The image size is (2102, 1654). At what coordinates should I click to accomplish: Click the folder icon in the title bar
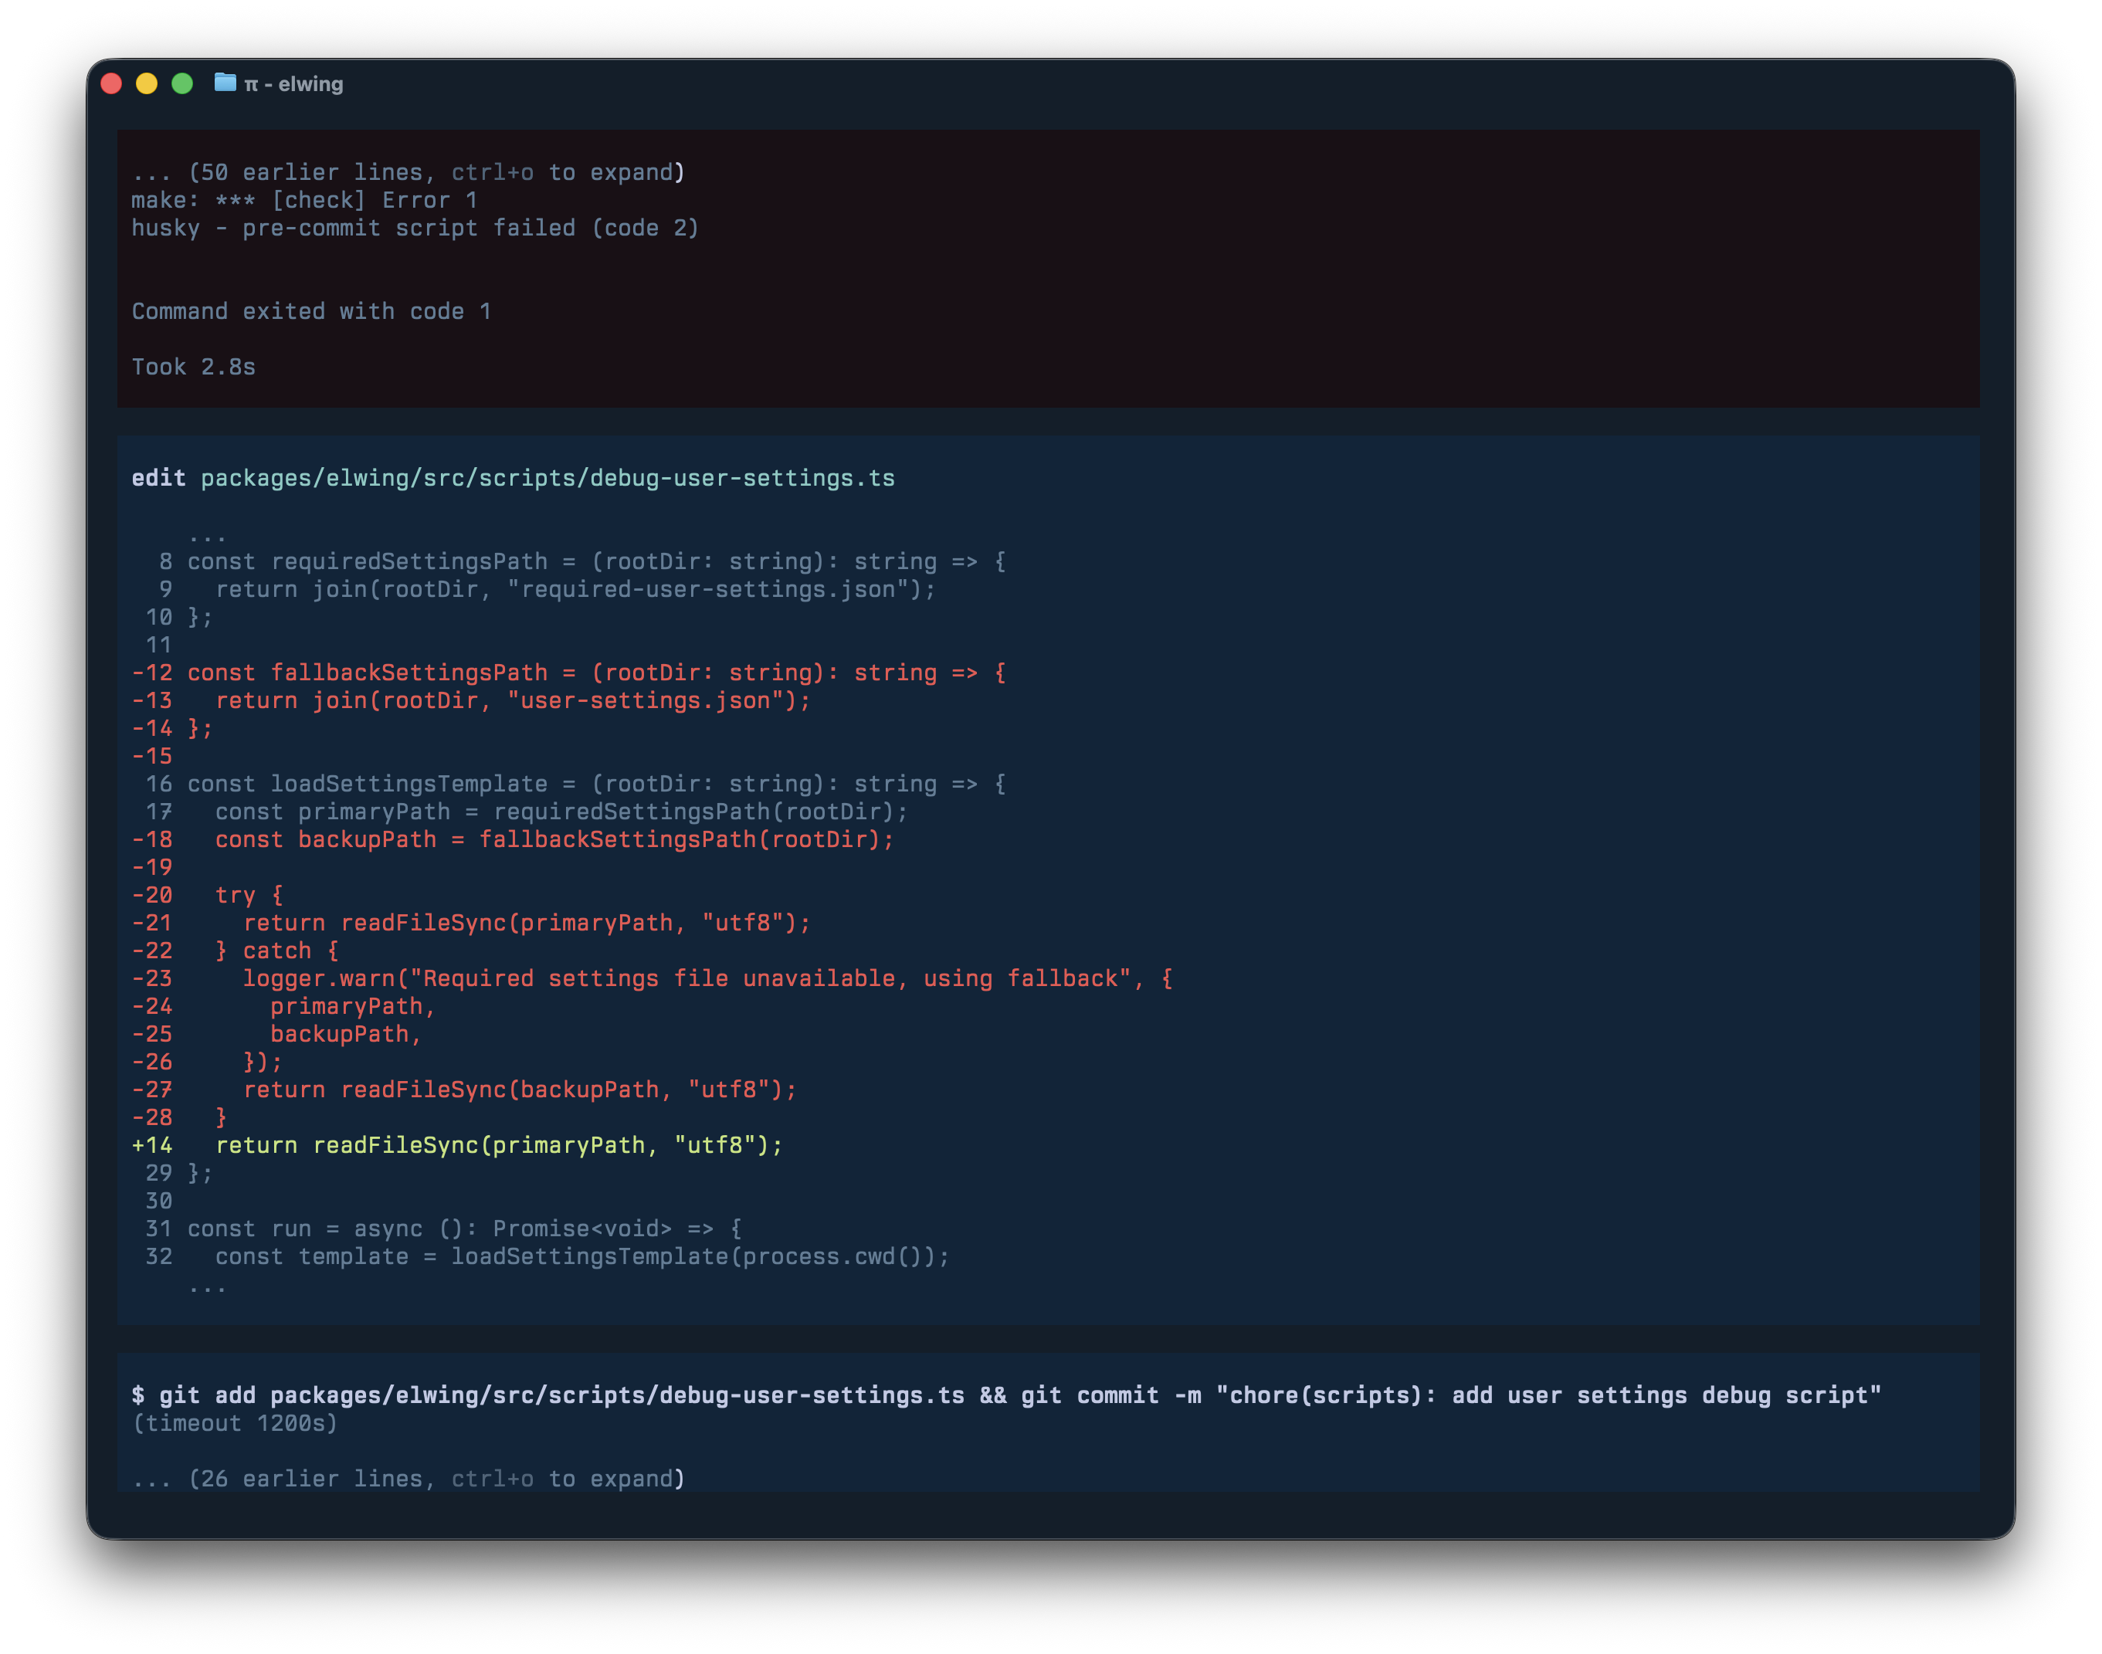225,83
